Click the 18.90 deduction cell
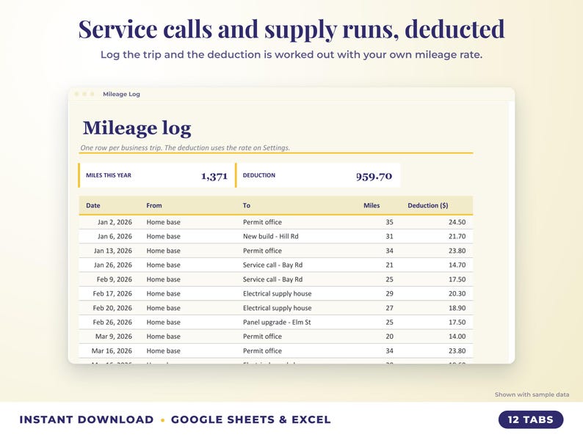The height and width of the screenshot is (437, 583). [x=457, y=308]
